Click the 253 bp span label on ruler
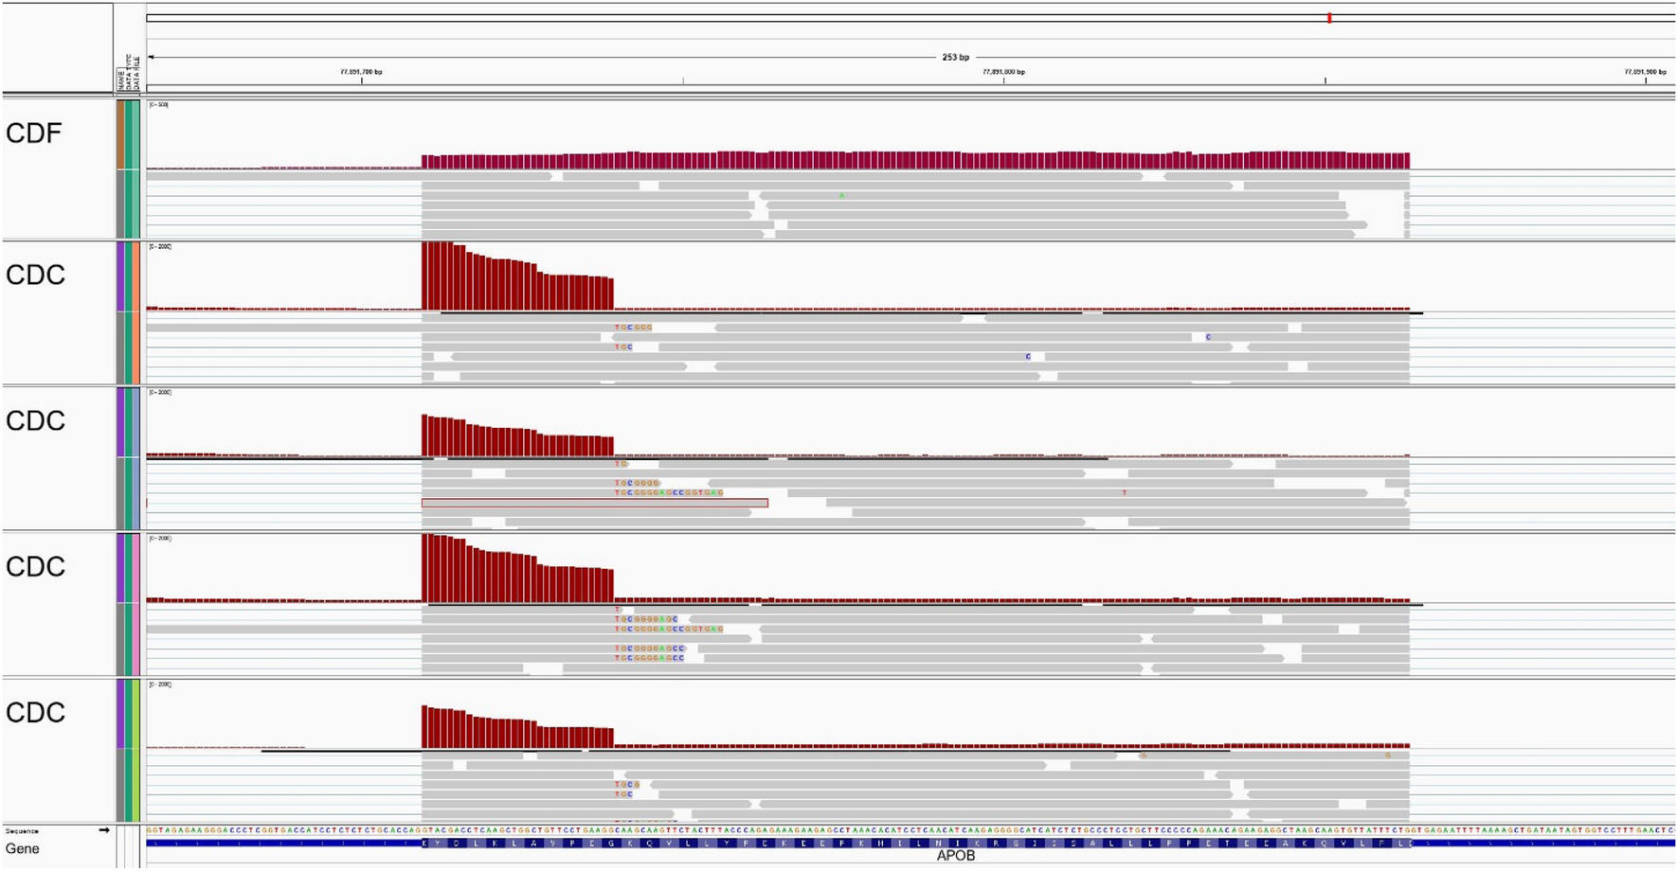Image resolution: width=1677 pixels, height=871 pixels. (x=955, y=58)
